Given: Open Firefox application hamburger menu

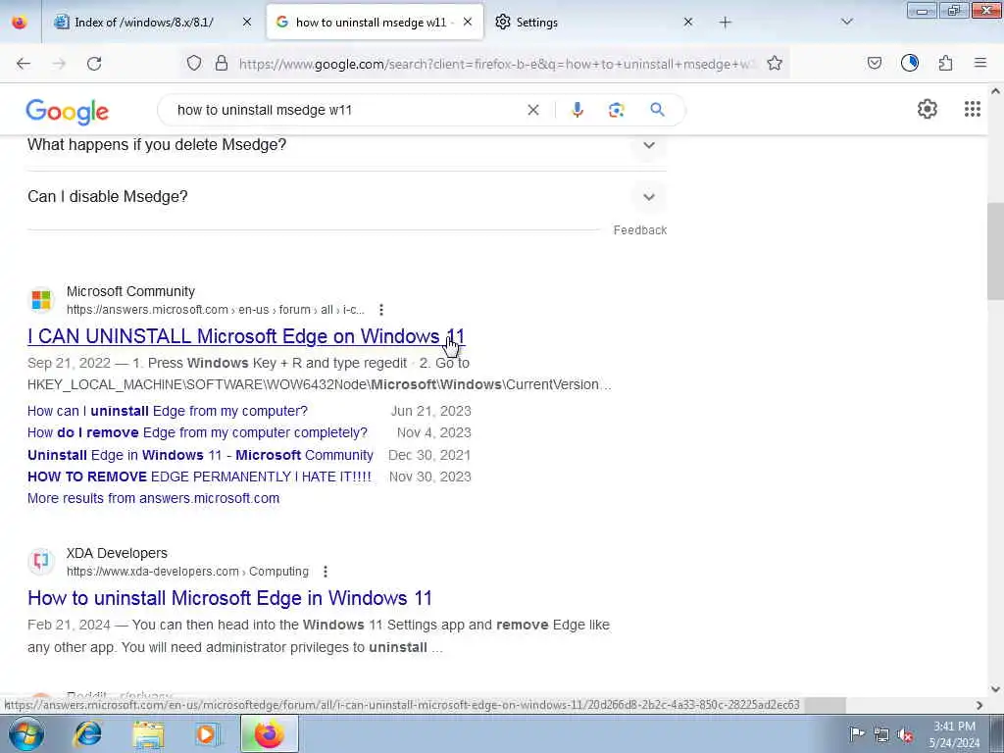Looking at the screenshot, I should click(980, 63).
